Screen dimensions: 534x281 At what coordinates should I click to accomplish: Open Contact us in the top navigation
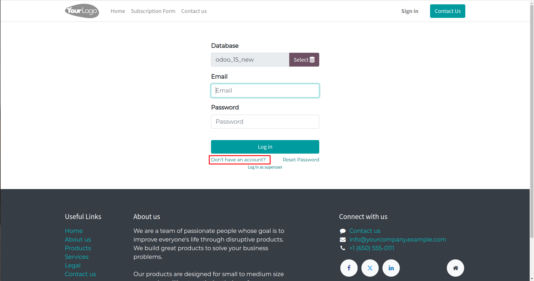point(194,11)
